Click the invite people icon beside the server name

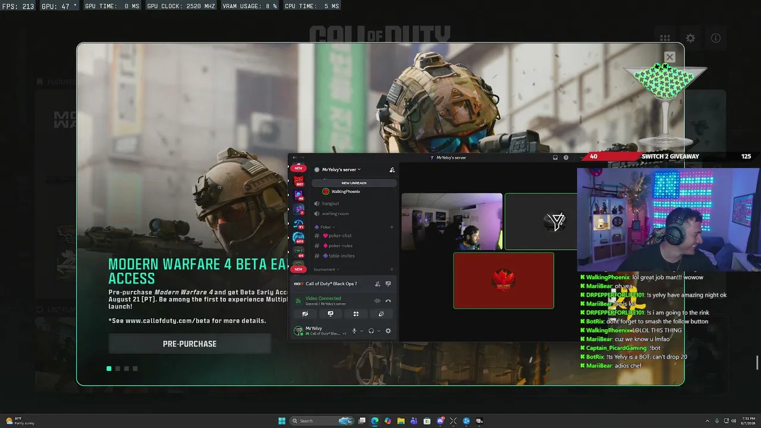coord(392,170)
